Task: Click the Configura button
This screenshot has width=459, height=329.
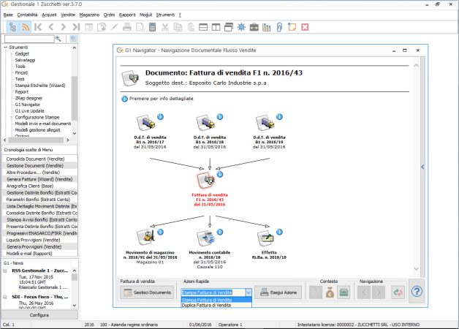Action: pos(39,315)
